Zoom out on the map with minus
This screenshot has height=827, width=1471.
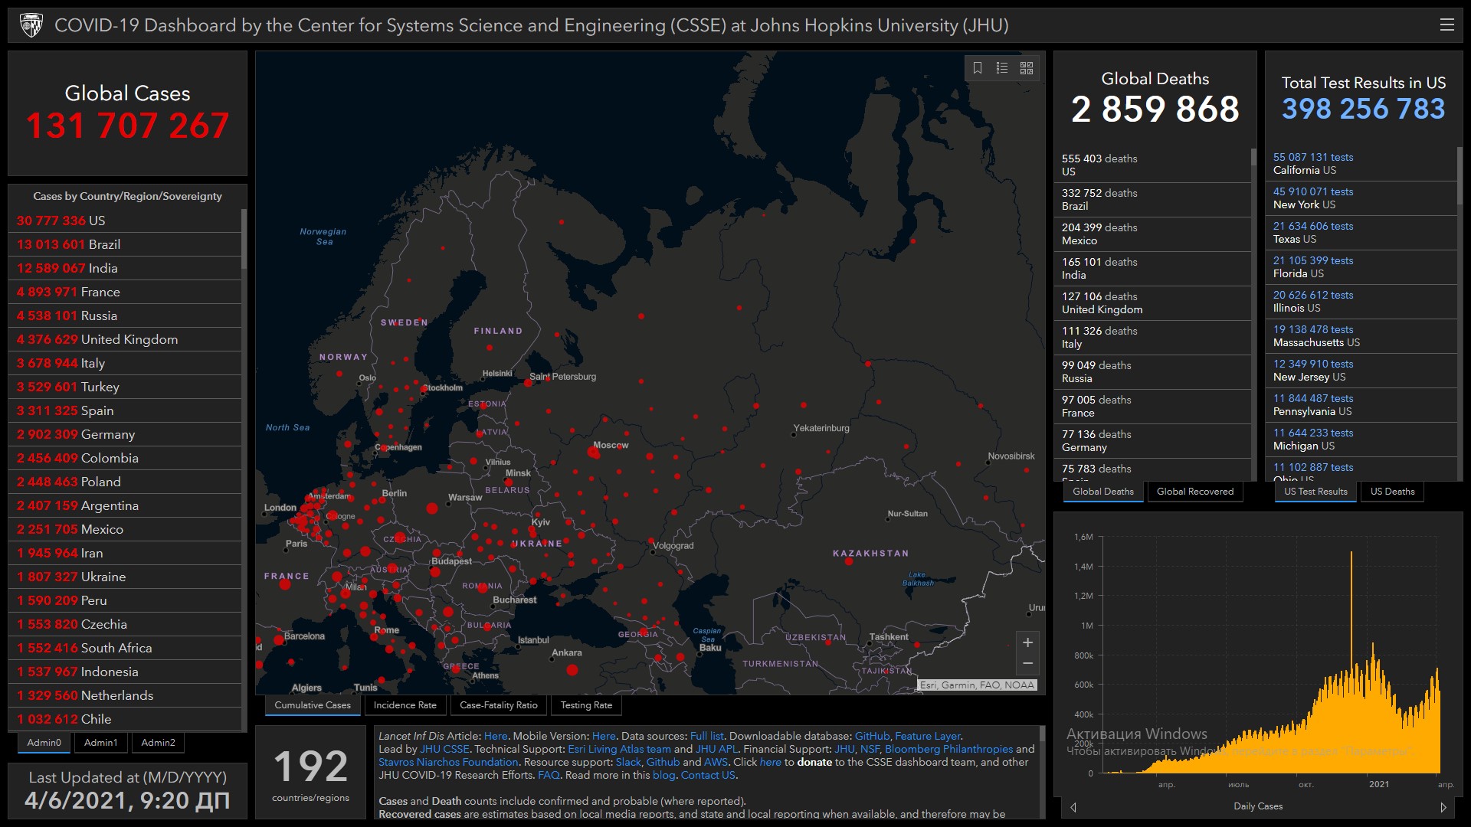1027,663
